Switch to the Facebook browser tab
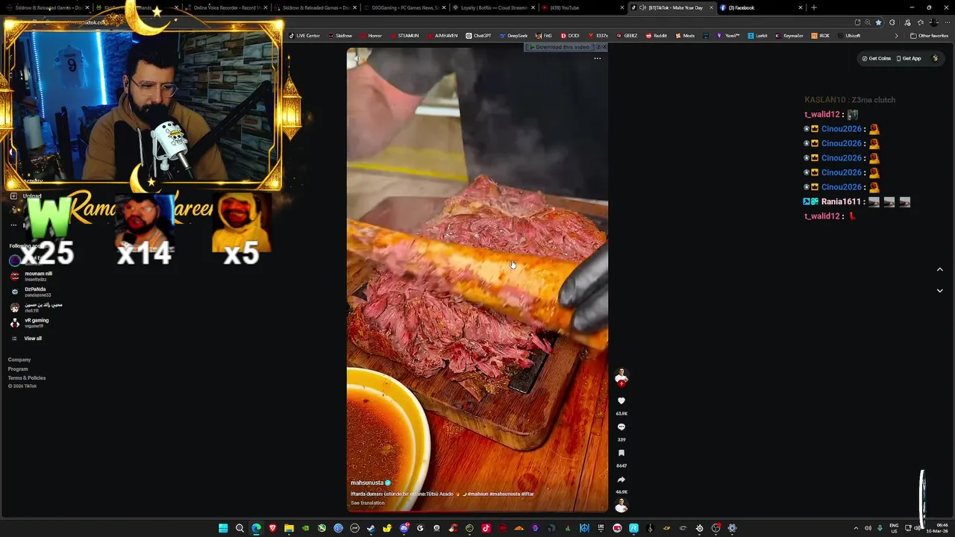 point(760,7)
